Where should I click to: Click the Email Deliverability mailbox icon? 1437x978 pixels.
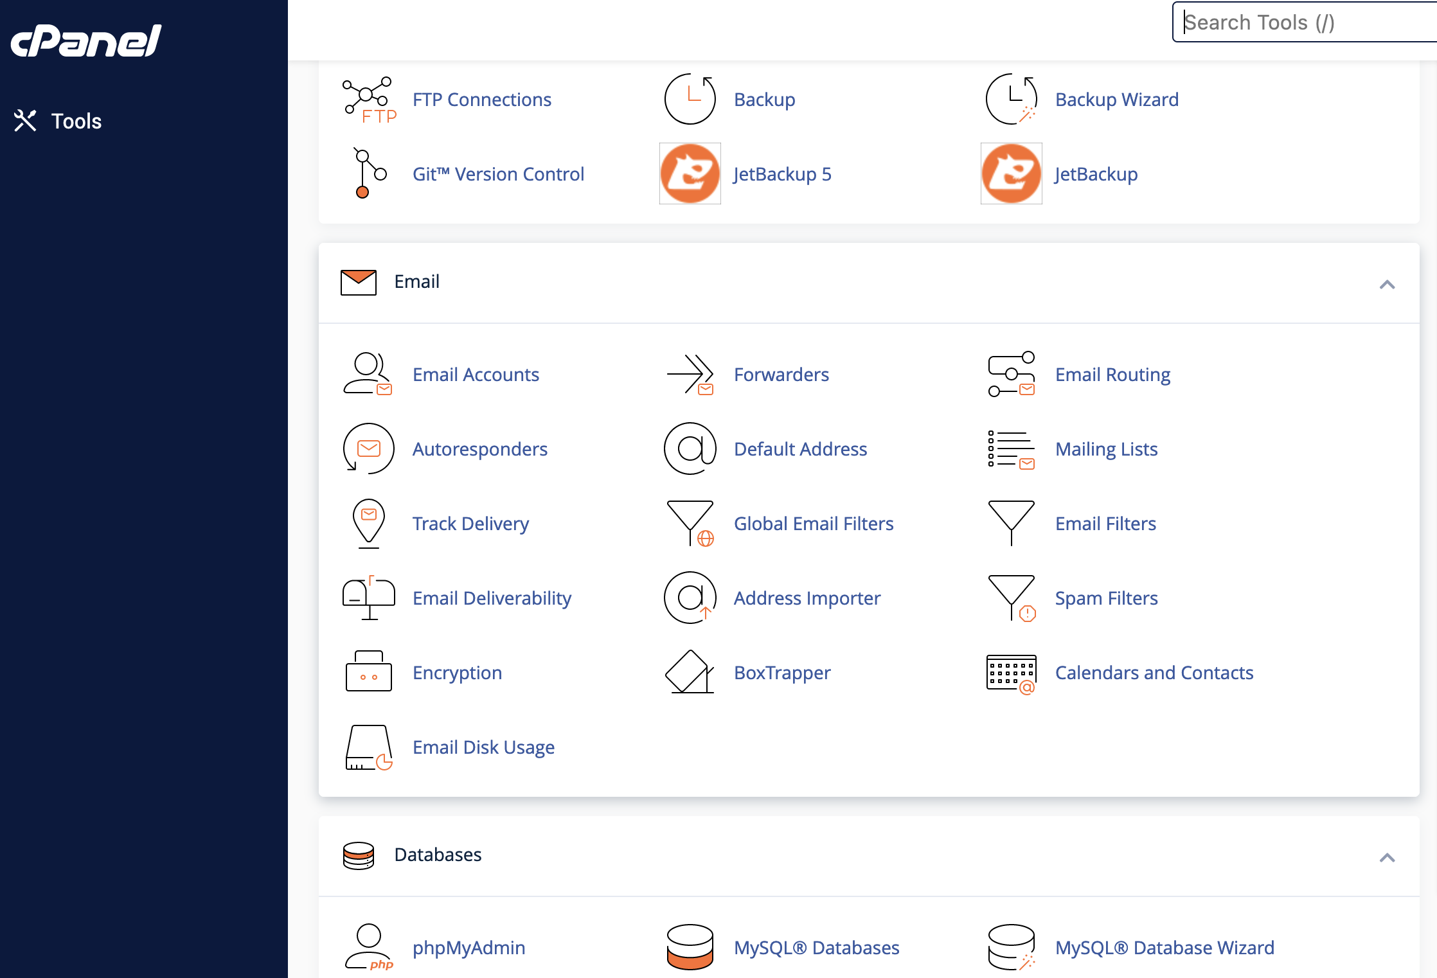click(369, 598)
